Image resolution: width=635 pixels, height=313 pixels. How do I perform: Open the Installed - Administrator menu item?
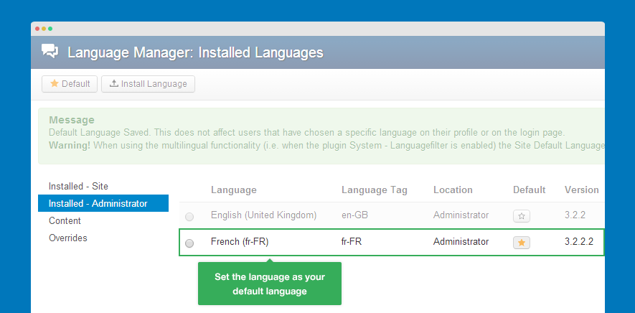[98, 204]
